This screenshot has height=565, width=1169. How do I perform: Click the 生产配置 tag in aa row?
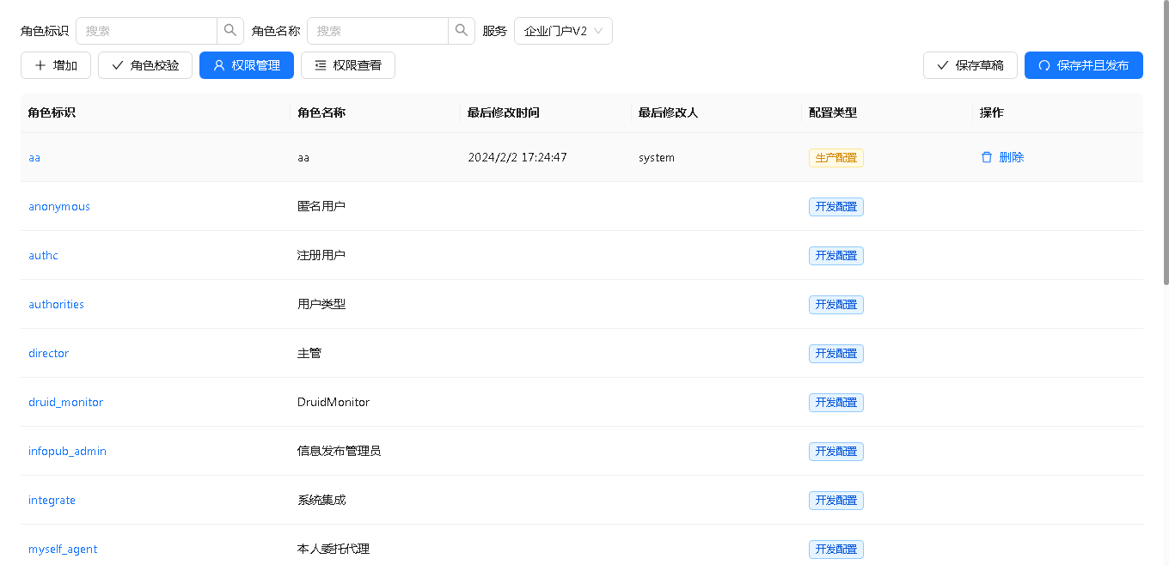(x=835, y=158)
